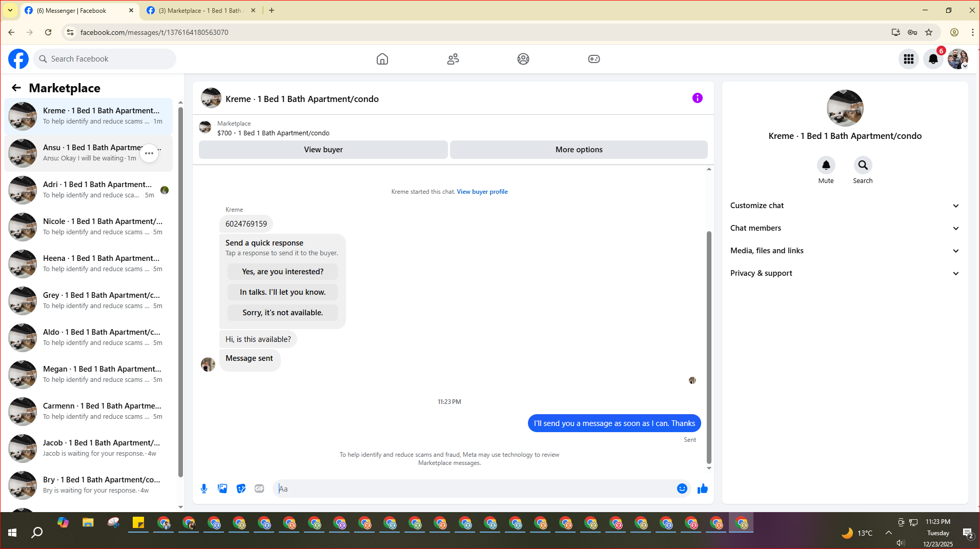This screenshot has height=549, width=980.
Task: Open options menu for the Ansu chat
Action: click(x=149, y=153)
